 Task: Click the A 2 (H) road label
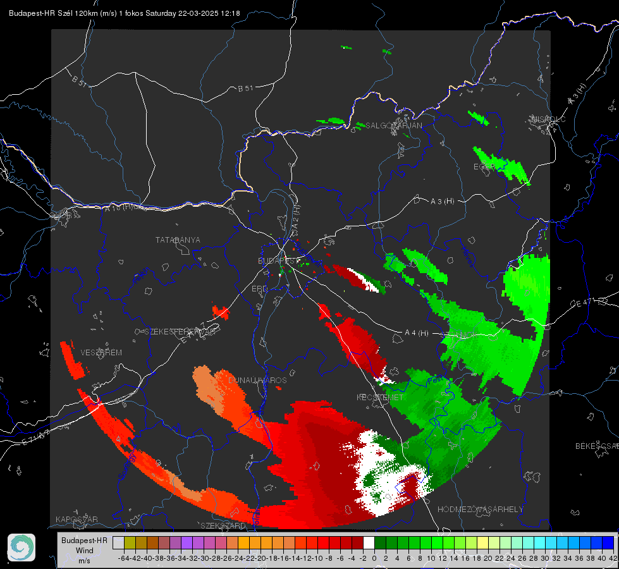(x=295, y=216)
